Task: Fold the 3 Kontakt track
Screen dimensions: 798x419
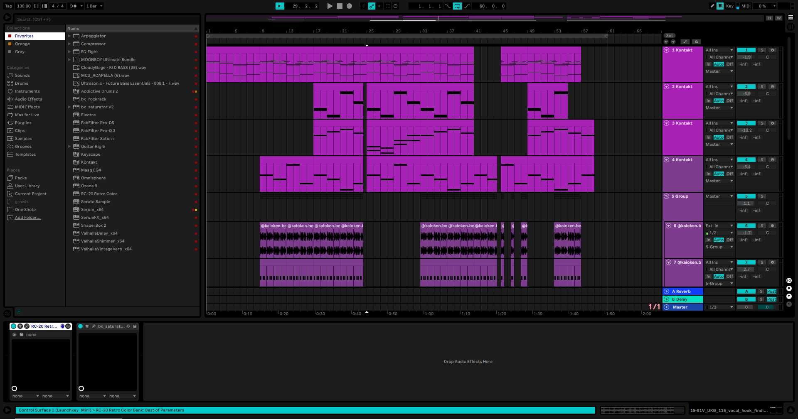Action: (x=667, y=123)
